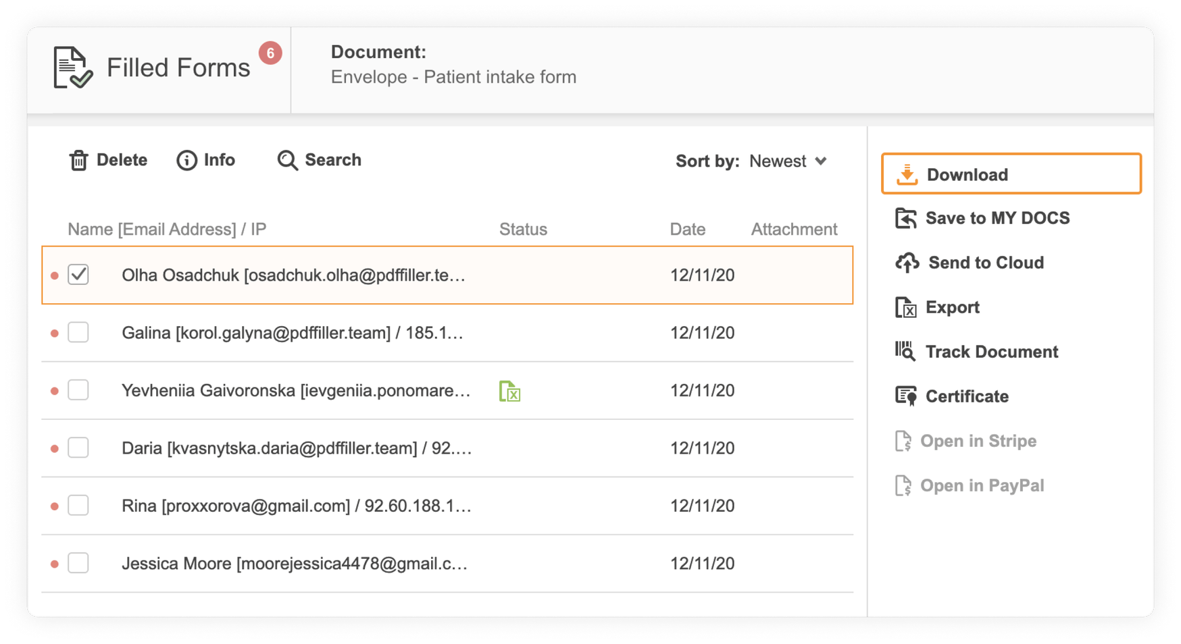Click the Export spreadsheet icon

(905, 308)
